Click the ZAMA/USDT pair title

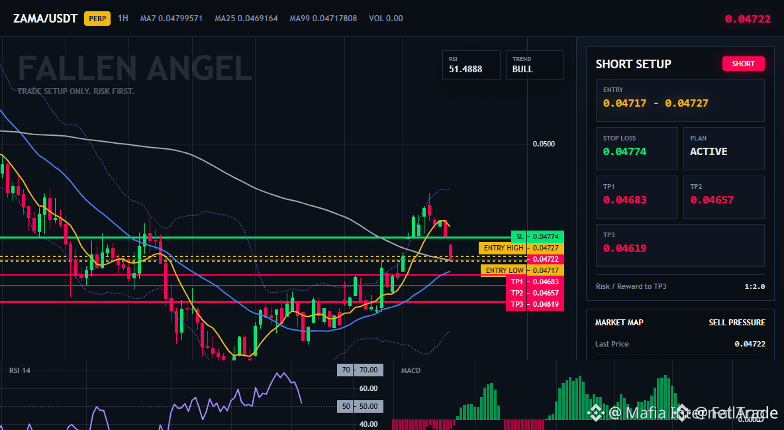pyautogui.click(x=45, y=19)
